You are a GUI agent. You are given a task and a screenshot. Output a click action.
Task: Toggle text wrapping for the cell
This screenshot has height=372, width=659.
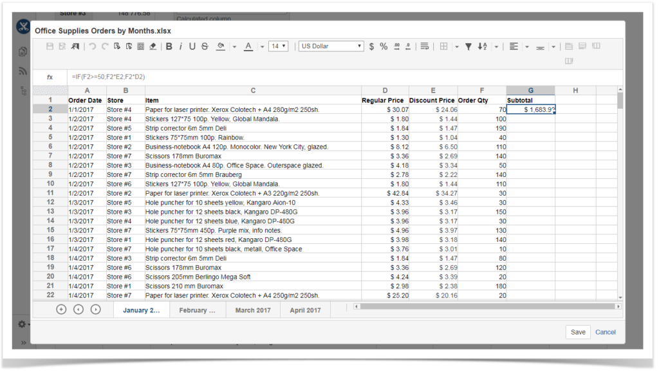pyautogui.click(x=425, y=46)
